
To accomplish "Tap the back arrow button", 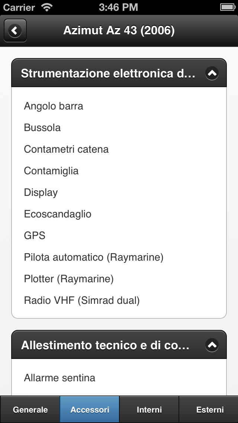I will [x=15, y=31].
